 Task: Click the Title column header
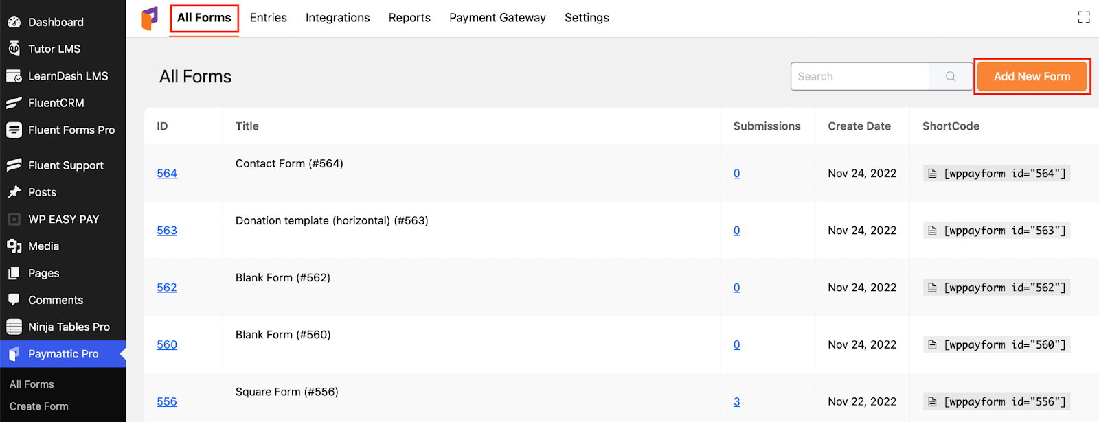coord(247,126)
